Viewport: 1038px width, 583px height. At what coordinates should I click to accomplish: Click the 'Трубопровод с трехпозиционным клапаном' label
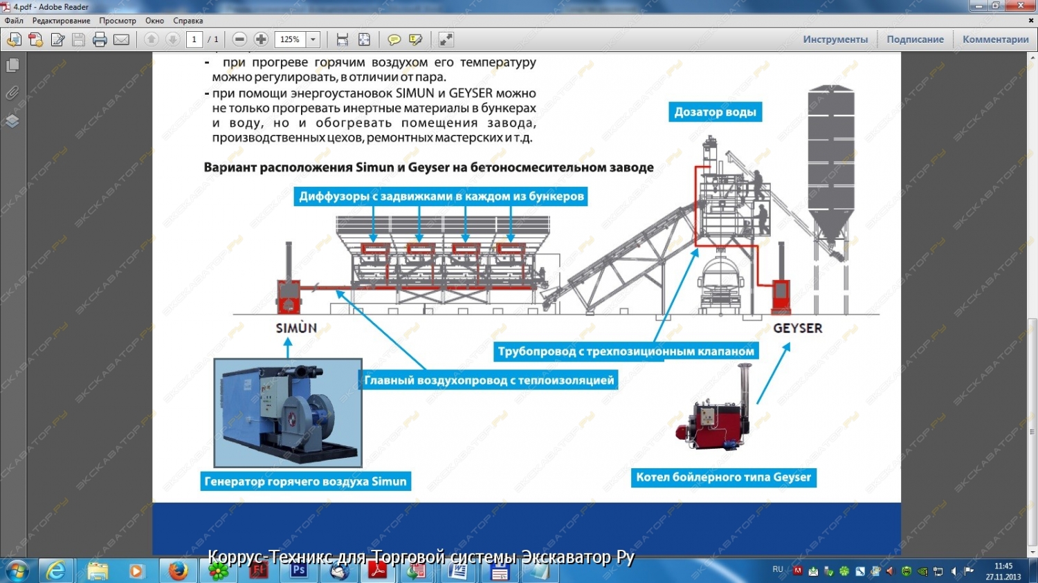click(626, 351)
